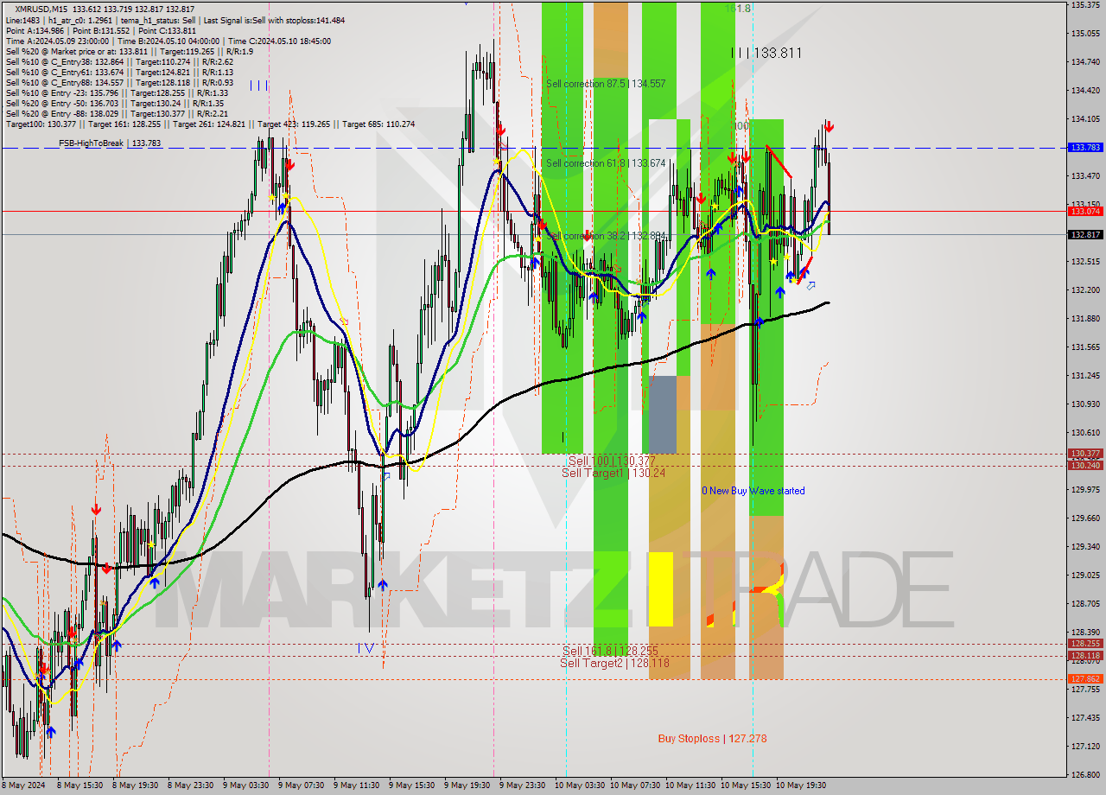The width and height of the screenshot is (1106, 795).
Task: Select the red 133.074 price tag
Action: pos(1085,211)
